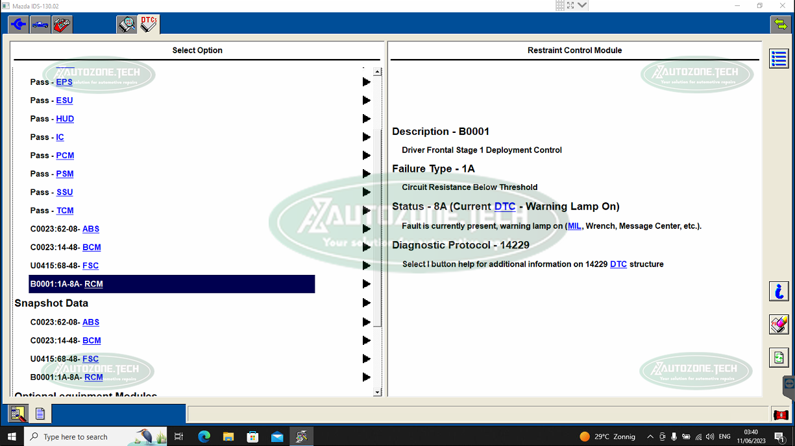Switch to the DTCs tab
The width and height of the screenshot is (795, 446).
149,25
